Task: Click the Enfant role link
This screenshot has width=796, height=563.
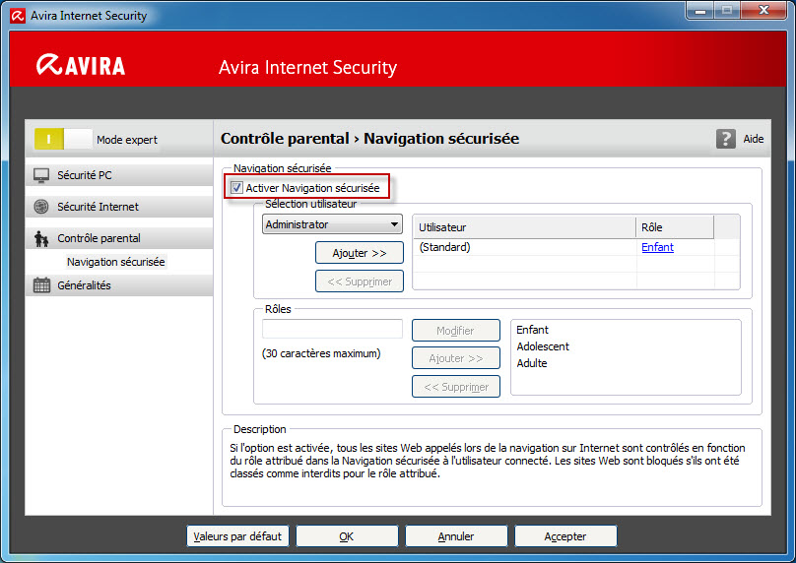Action: coord(657,247)
